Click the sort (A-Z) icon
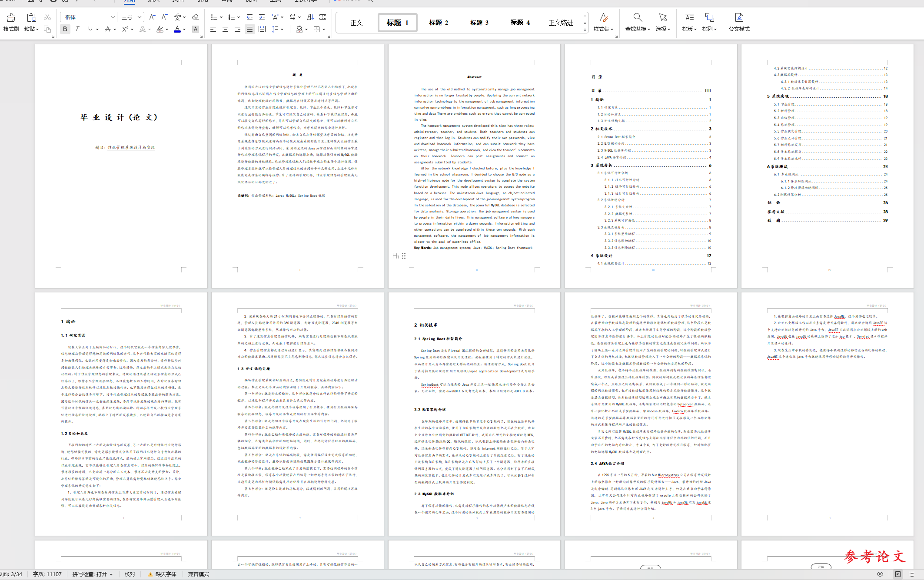This screenshot has width=924, height=580. click(x=310, y=17)
